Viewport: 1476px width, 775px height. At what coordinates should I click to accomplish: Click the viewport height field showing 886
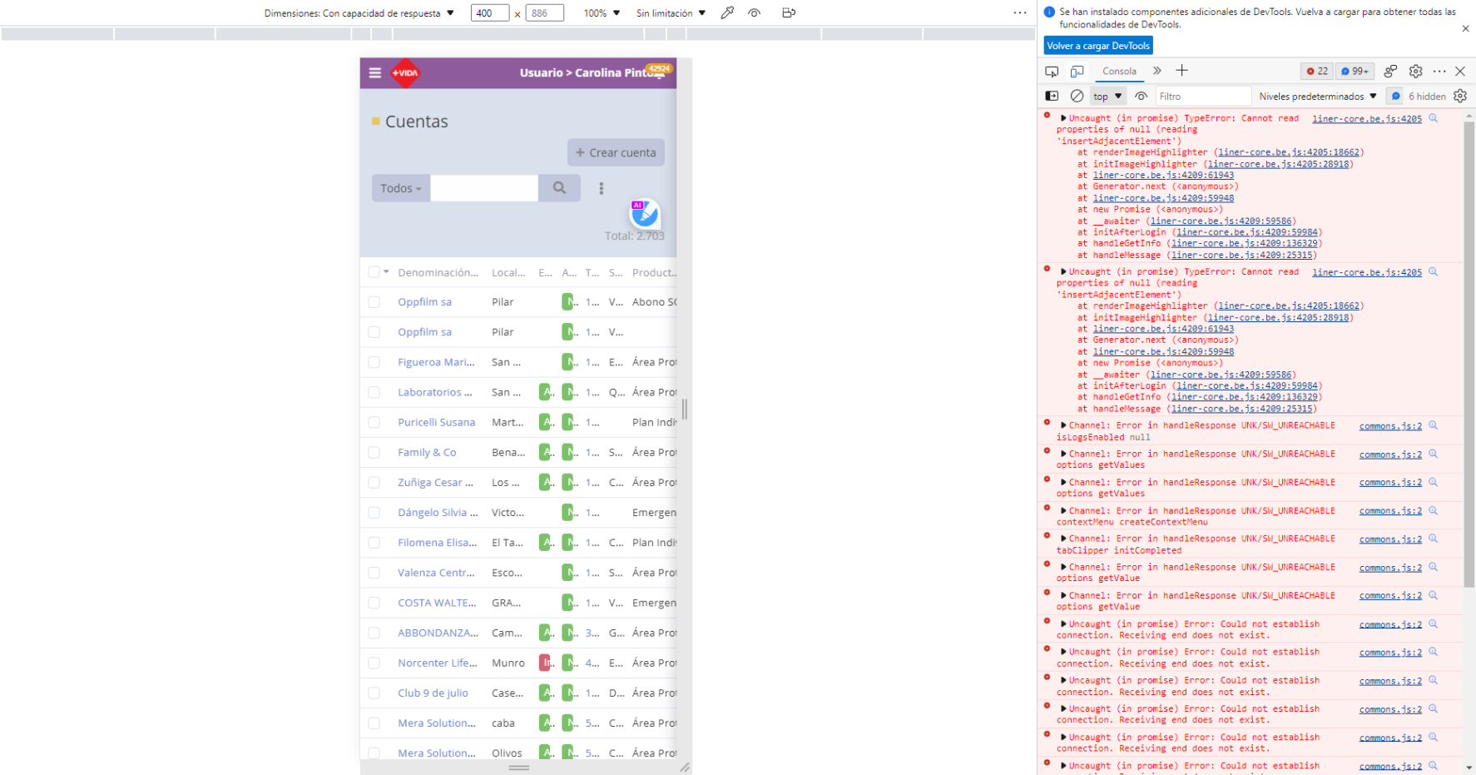click(x=545, y=12)
